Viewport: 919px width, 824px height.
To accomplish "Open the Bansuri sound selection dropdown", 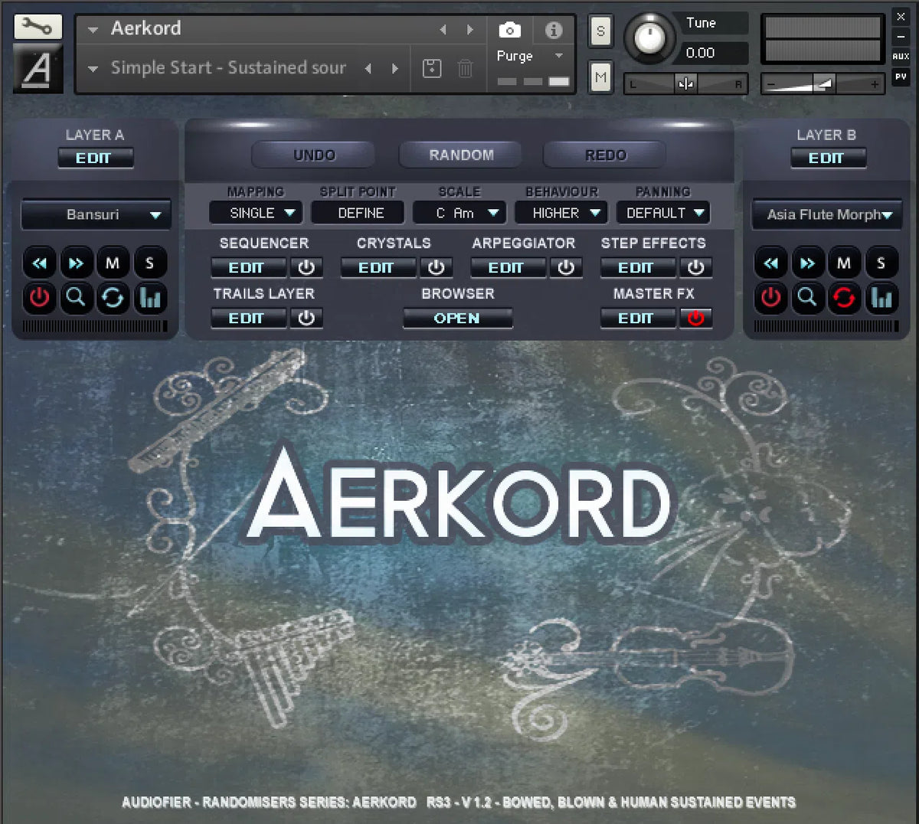I will tap(95, 214).
